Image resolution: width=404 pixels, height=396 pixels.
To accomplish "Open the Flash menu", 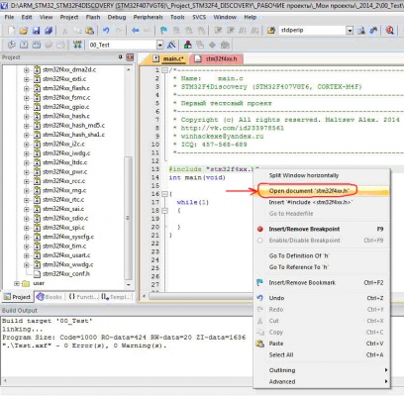I will click(93, 17).
